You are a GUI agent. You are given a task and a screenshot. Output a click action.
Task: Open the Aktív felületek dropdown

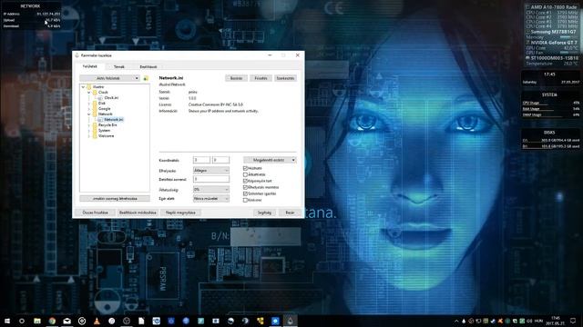pos(109,78)
